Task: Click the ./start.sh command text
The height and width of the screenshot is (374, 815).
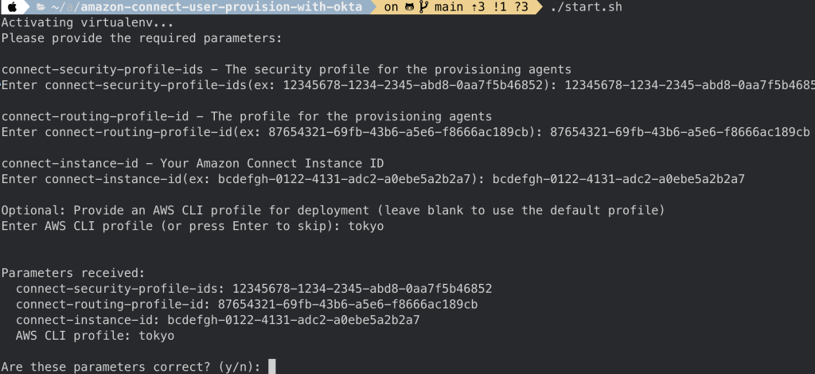Action: (586, 7)
